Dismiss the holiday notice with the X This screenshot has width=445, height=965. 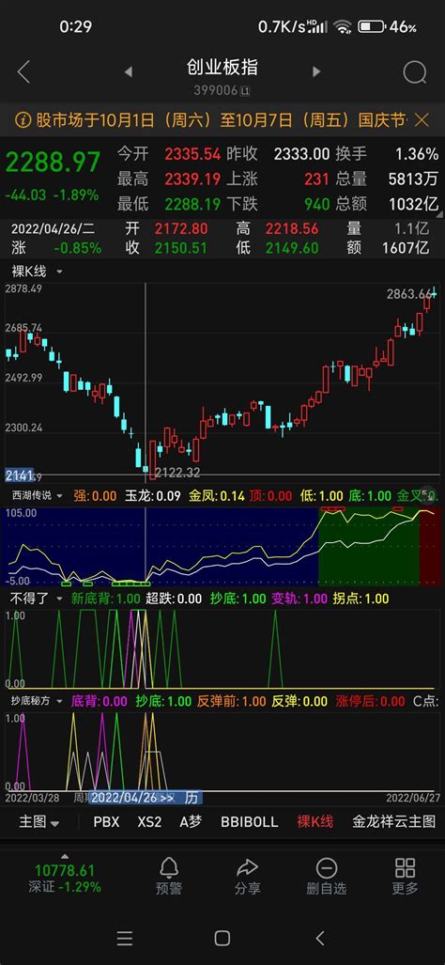pos(422,119)
